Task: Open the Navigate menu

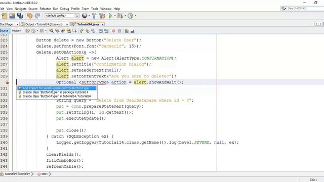Action: 20,9
